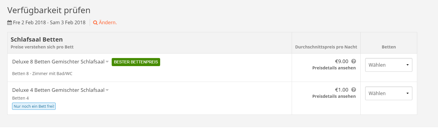Expand the Deluxe 8 Betten room details arrow
Viewport: 438px width, 128px height.
click(x=107, y=62)
